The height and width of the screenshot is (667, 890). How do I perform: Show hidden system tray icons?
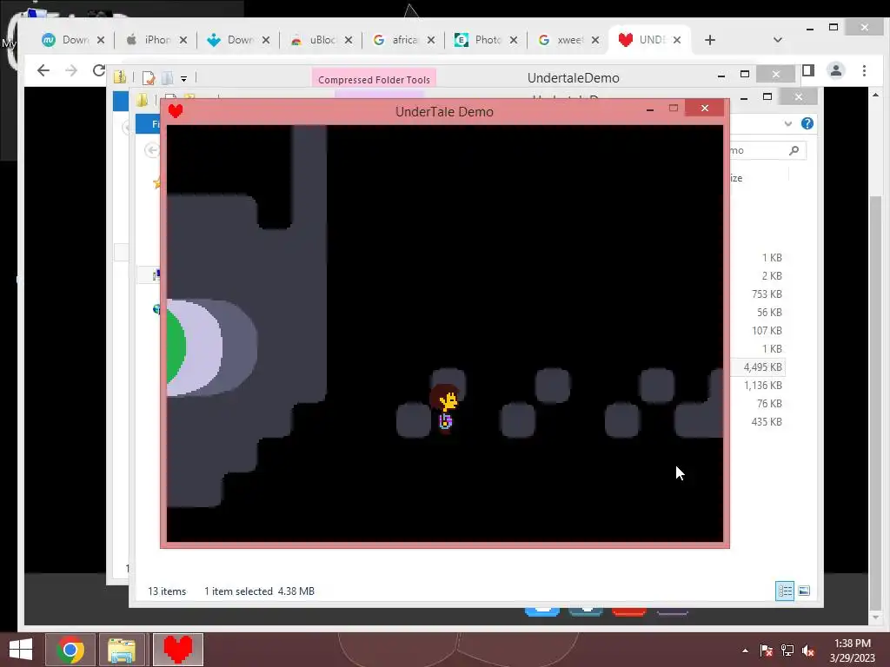(745, 650)
